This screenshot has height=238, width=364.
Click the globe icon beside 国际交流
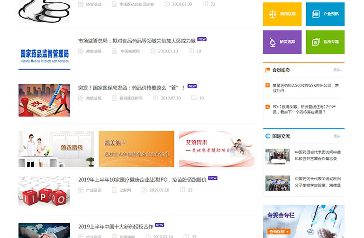pyautogui.click(x=268, y=136)
